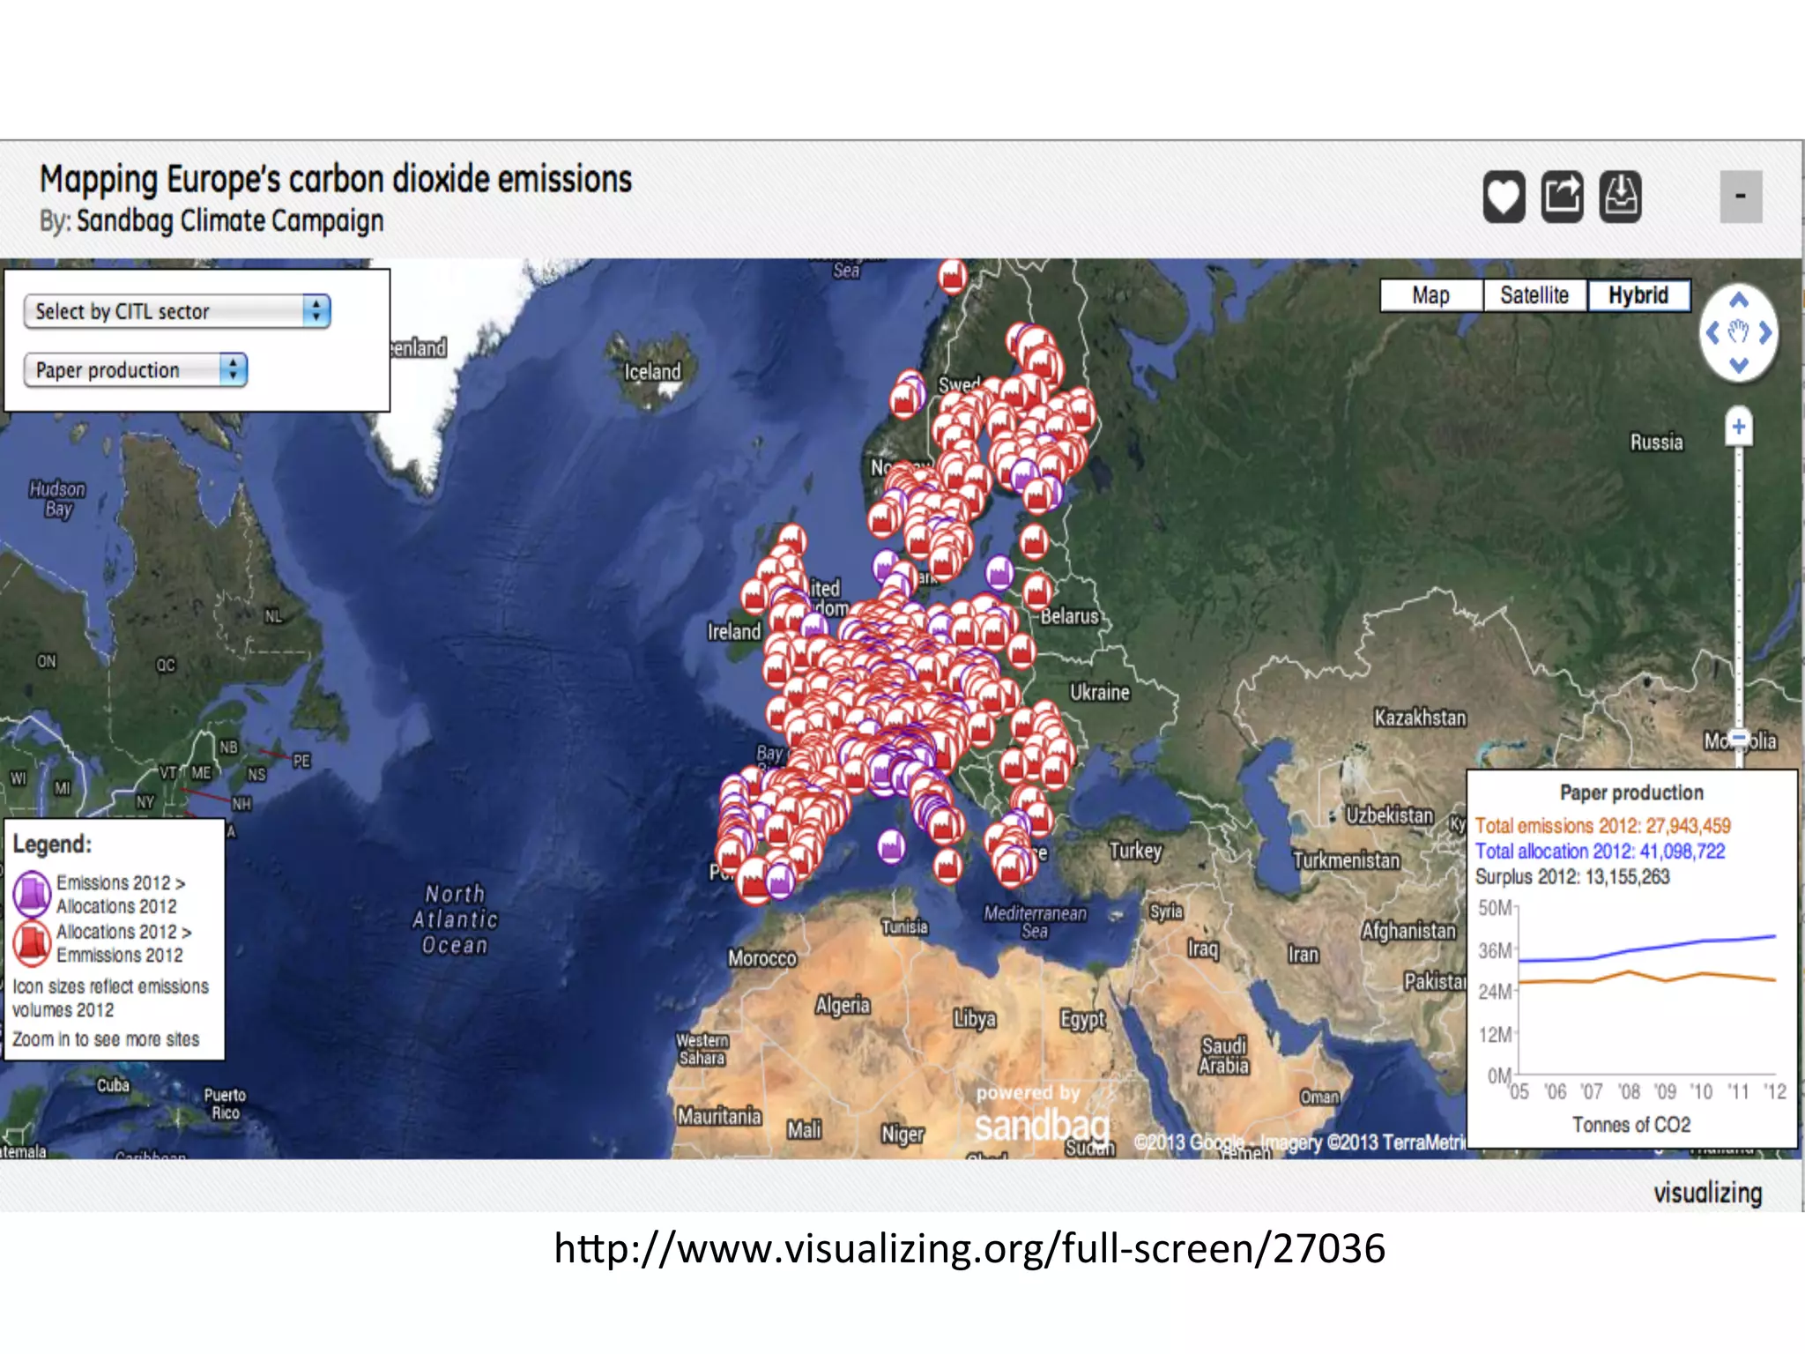Pan the map up with arrow

click(1738, 301)
